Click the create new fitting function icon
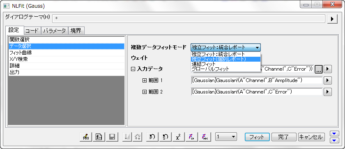Screen dimensions: 345x149 coord(99,137)
